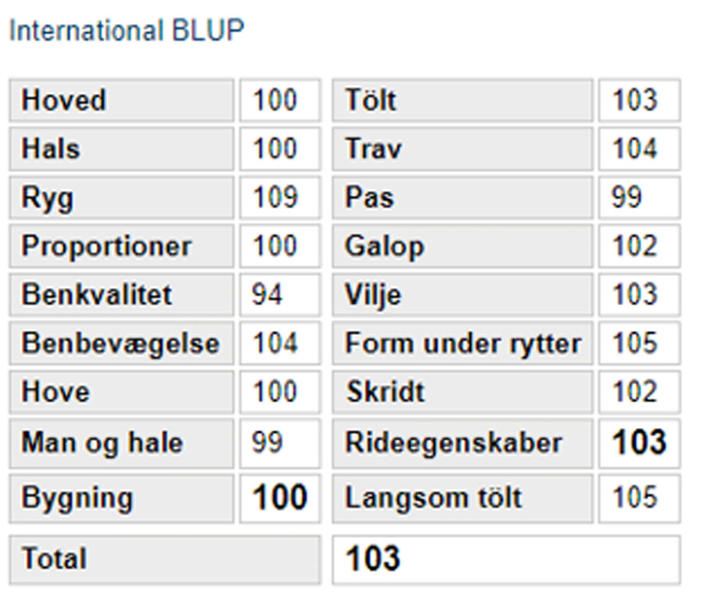Select the Hove value field
This screenshot has height=598, width=704.
pyautogui.click(x=280, y=392)
